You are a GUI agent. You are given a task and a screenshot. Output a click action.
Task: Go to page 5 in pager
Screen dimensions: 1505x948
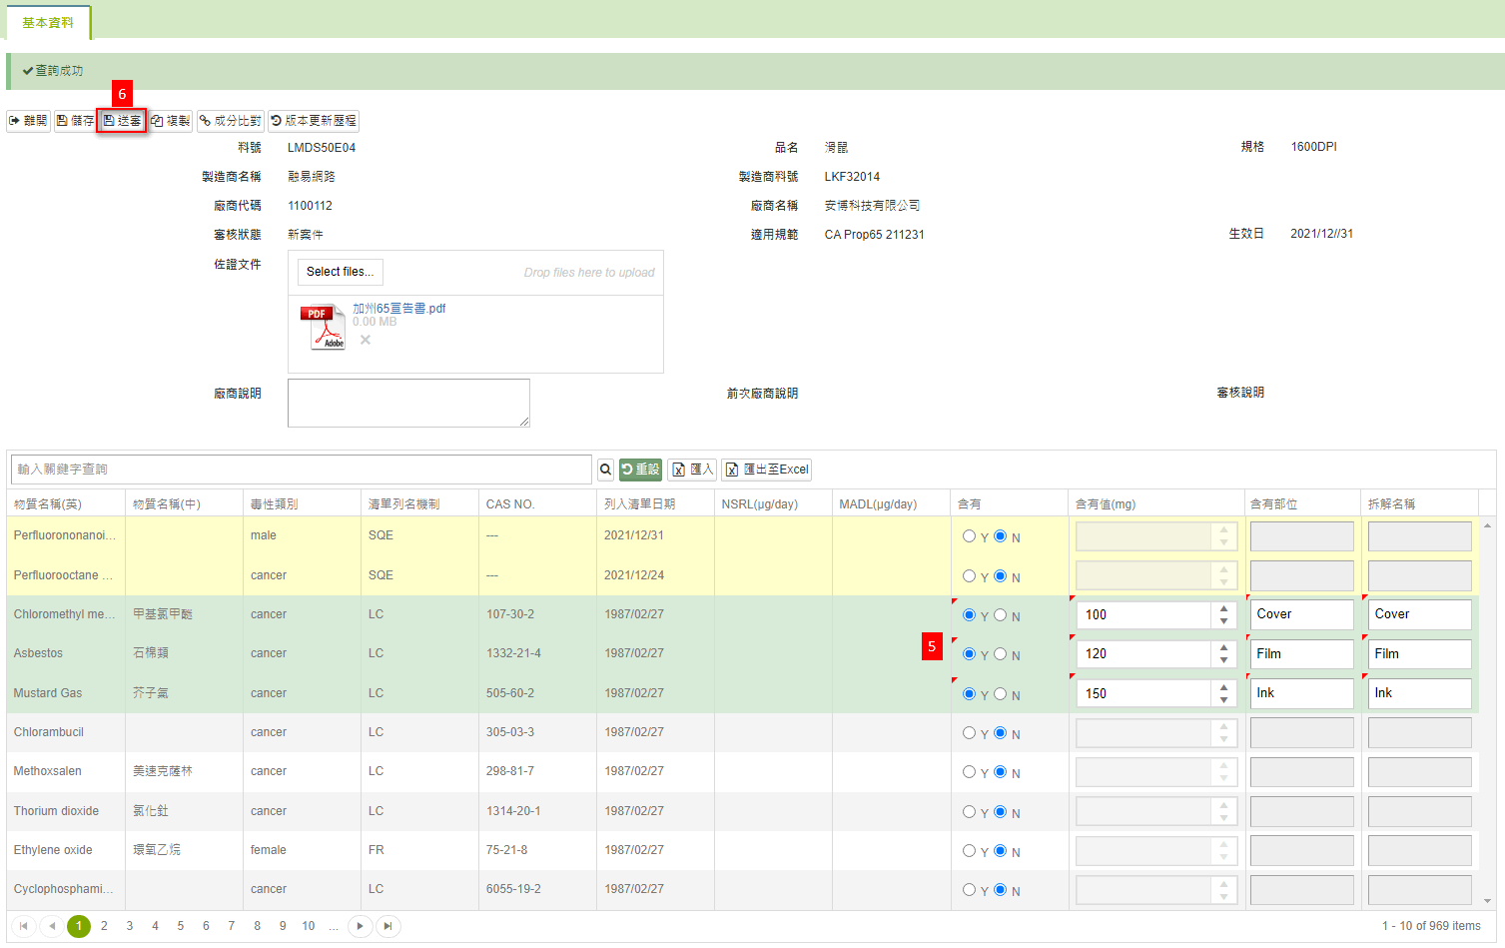click(181, 926)
